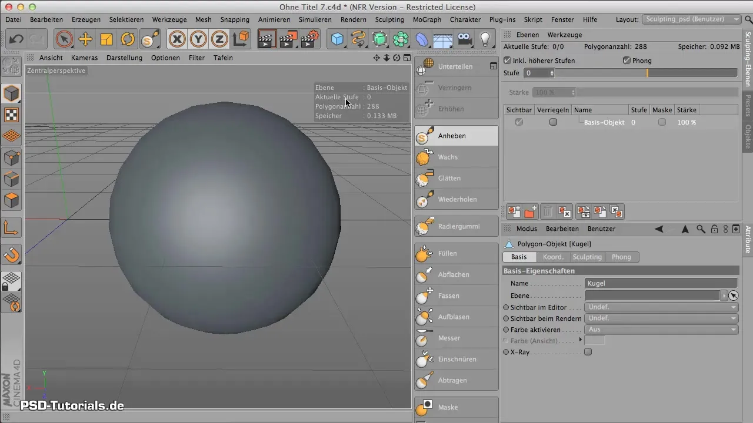753x423 pixels.
Task: Click the attribute manager back arrow
Action: point(659,229)
